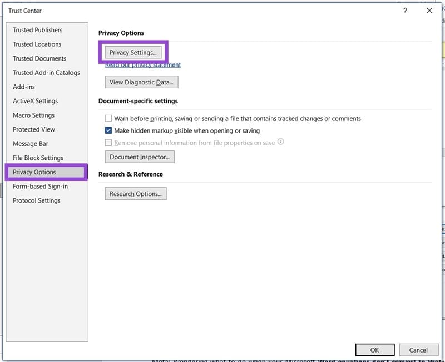The height and width of the screenshot is (362, 445).
Task: Open the Macro Settings page
Action: tap(33, 115)
